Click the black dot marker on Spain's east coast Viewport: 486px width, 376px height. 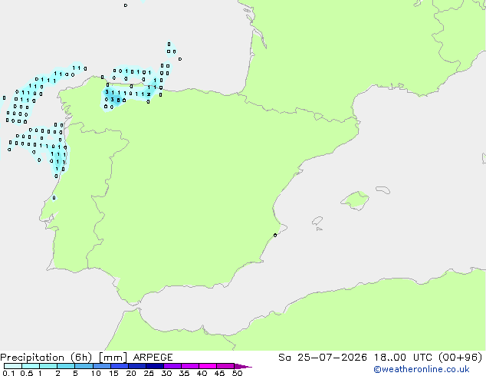point(275,236)
